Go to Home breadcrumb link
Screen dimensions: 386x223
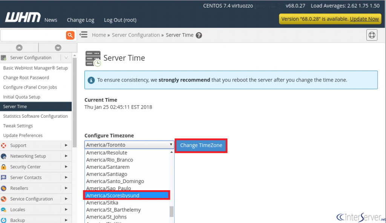(x=99, y=35)
